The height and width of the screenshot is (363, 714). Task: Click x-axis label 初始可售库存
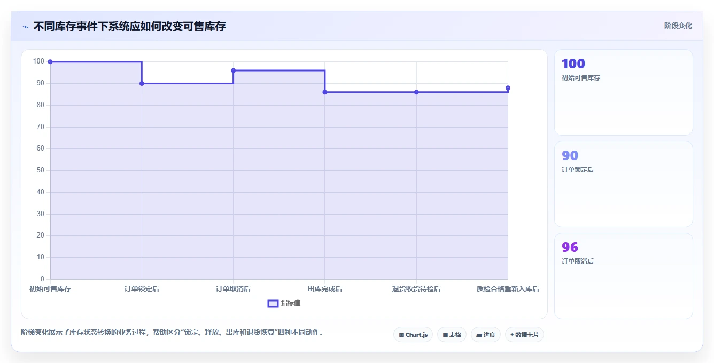point(50,289)
